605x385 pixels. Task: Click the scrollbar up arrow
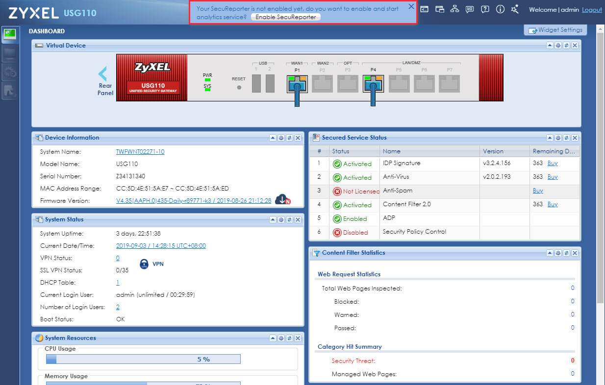[x=601, y=29]
